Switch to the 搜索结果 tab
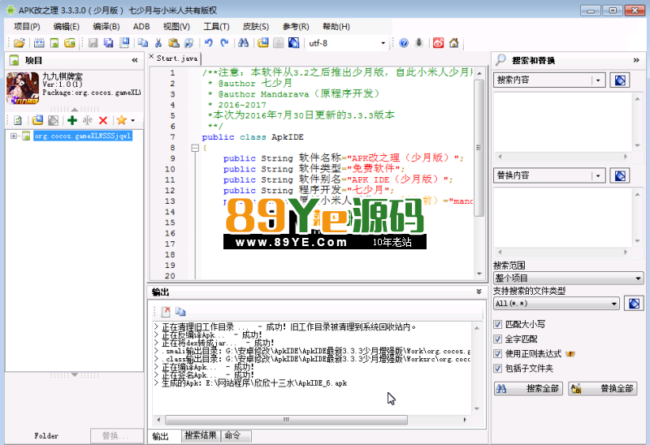The image size is (650, 445). 201,435
